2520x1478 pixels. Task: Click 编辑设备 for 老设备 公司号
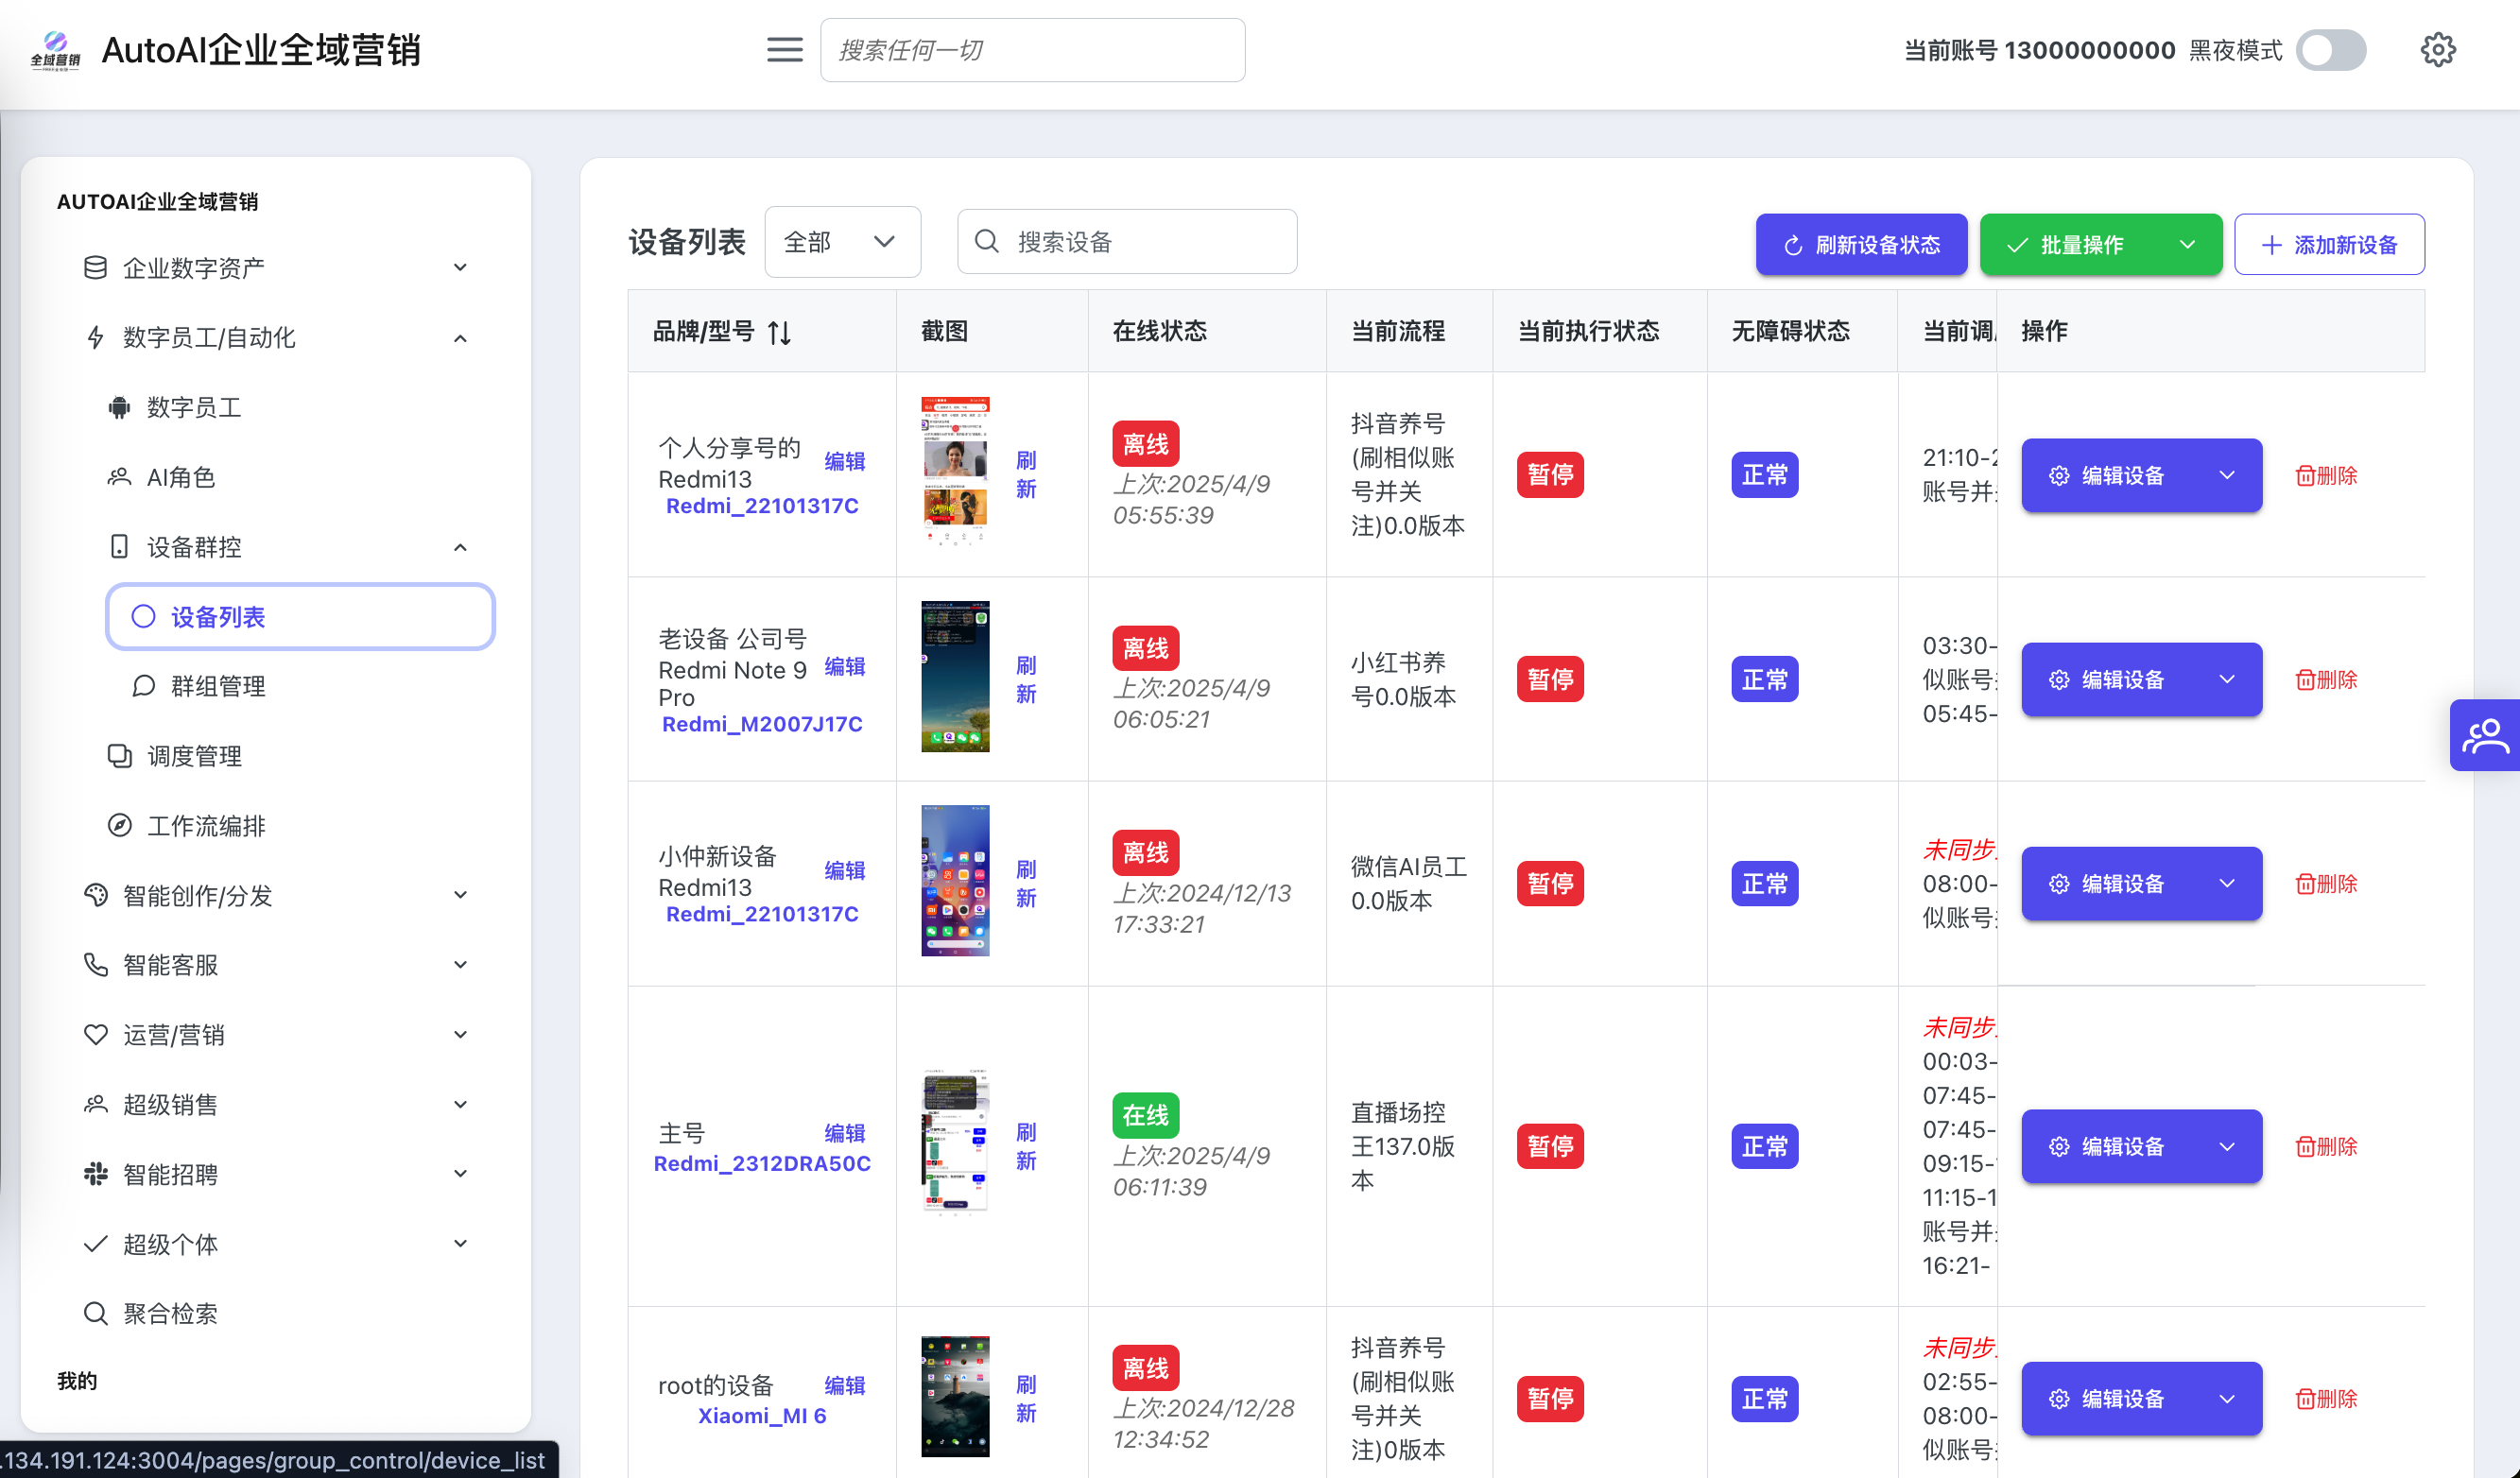click(x=2141, y=680)
